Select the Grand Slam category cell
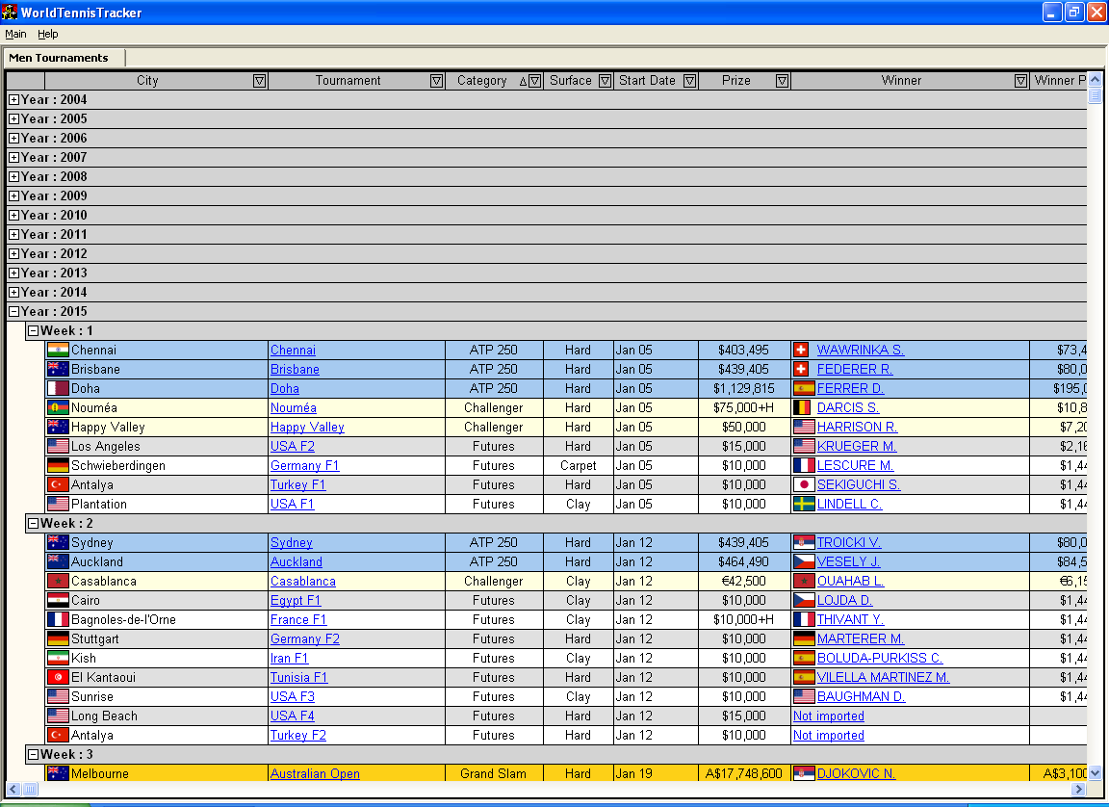 [x=494, y=773]
